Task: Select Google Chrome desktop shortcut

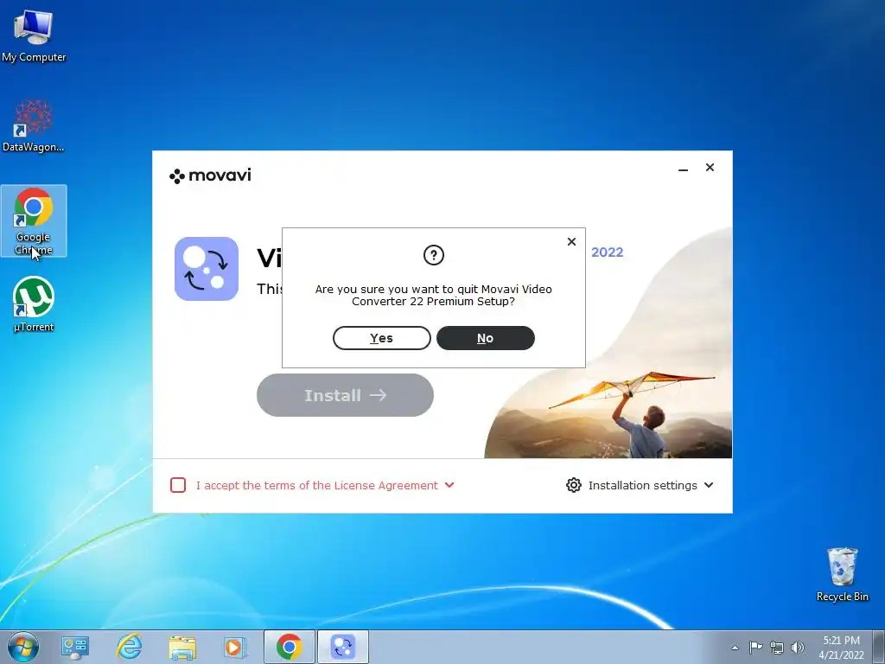Action: [x=34, y=220]
